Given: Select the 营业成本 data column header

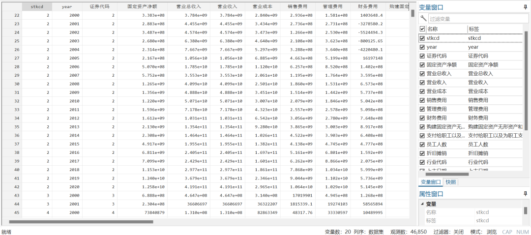Looking at the screenshot, I should tap(263, 6).
